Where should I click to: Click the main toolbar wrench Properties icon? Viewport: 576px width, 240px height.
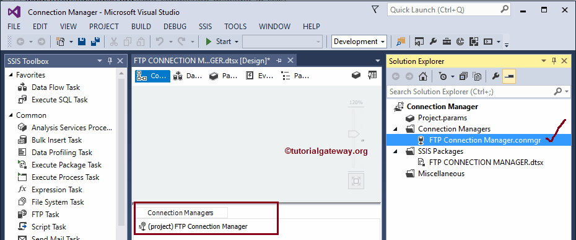pyautogui.click(x=433, y=42)
